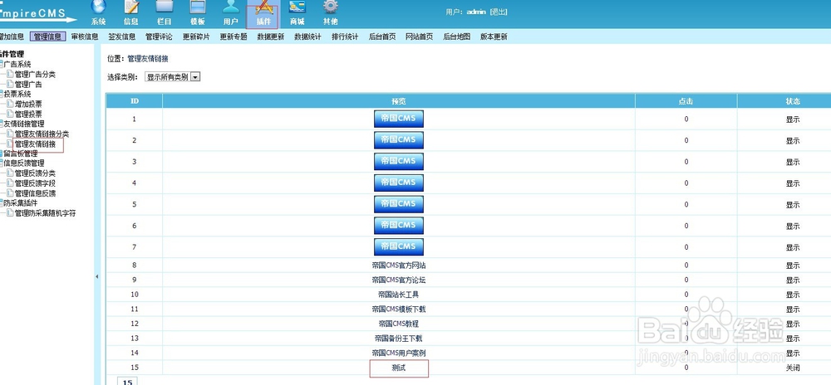The image size is (831, 385).
Task: Open the 插件 plugin icon in top navigation
Action: tap(263, 7)
